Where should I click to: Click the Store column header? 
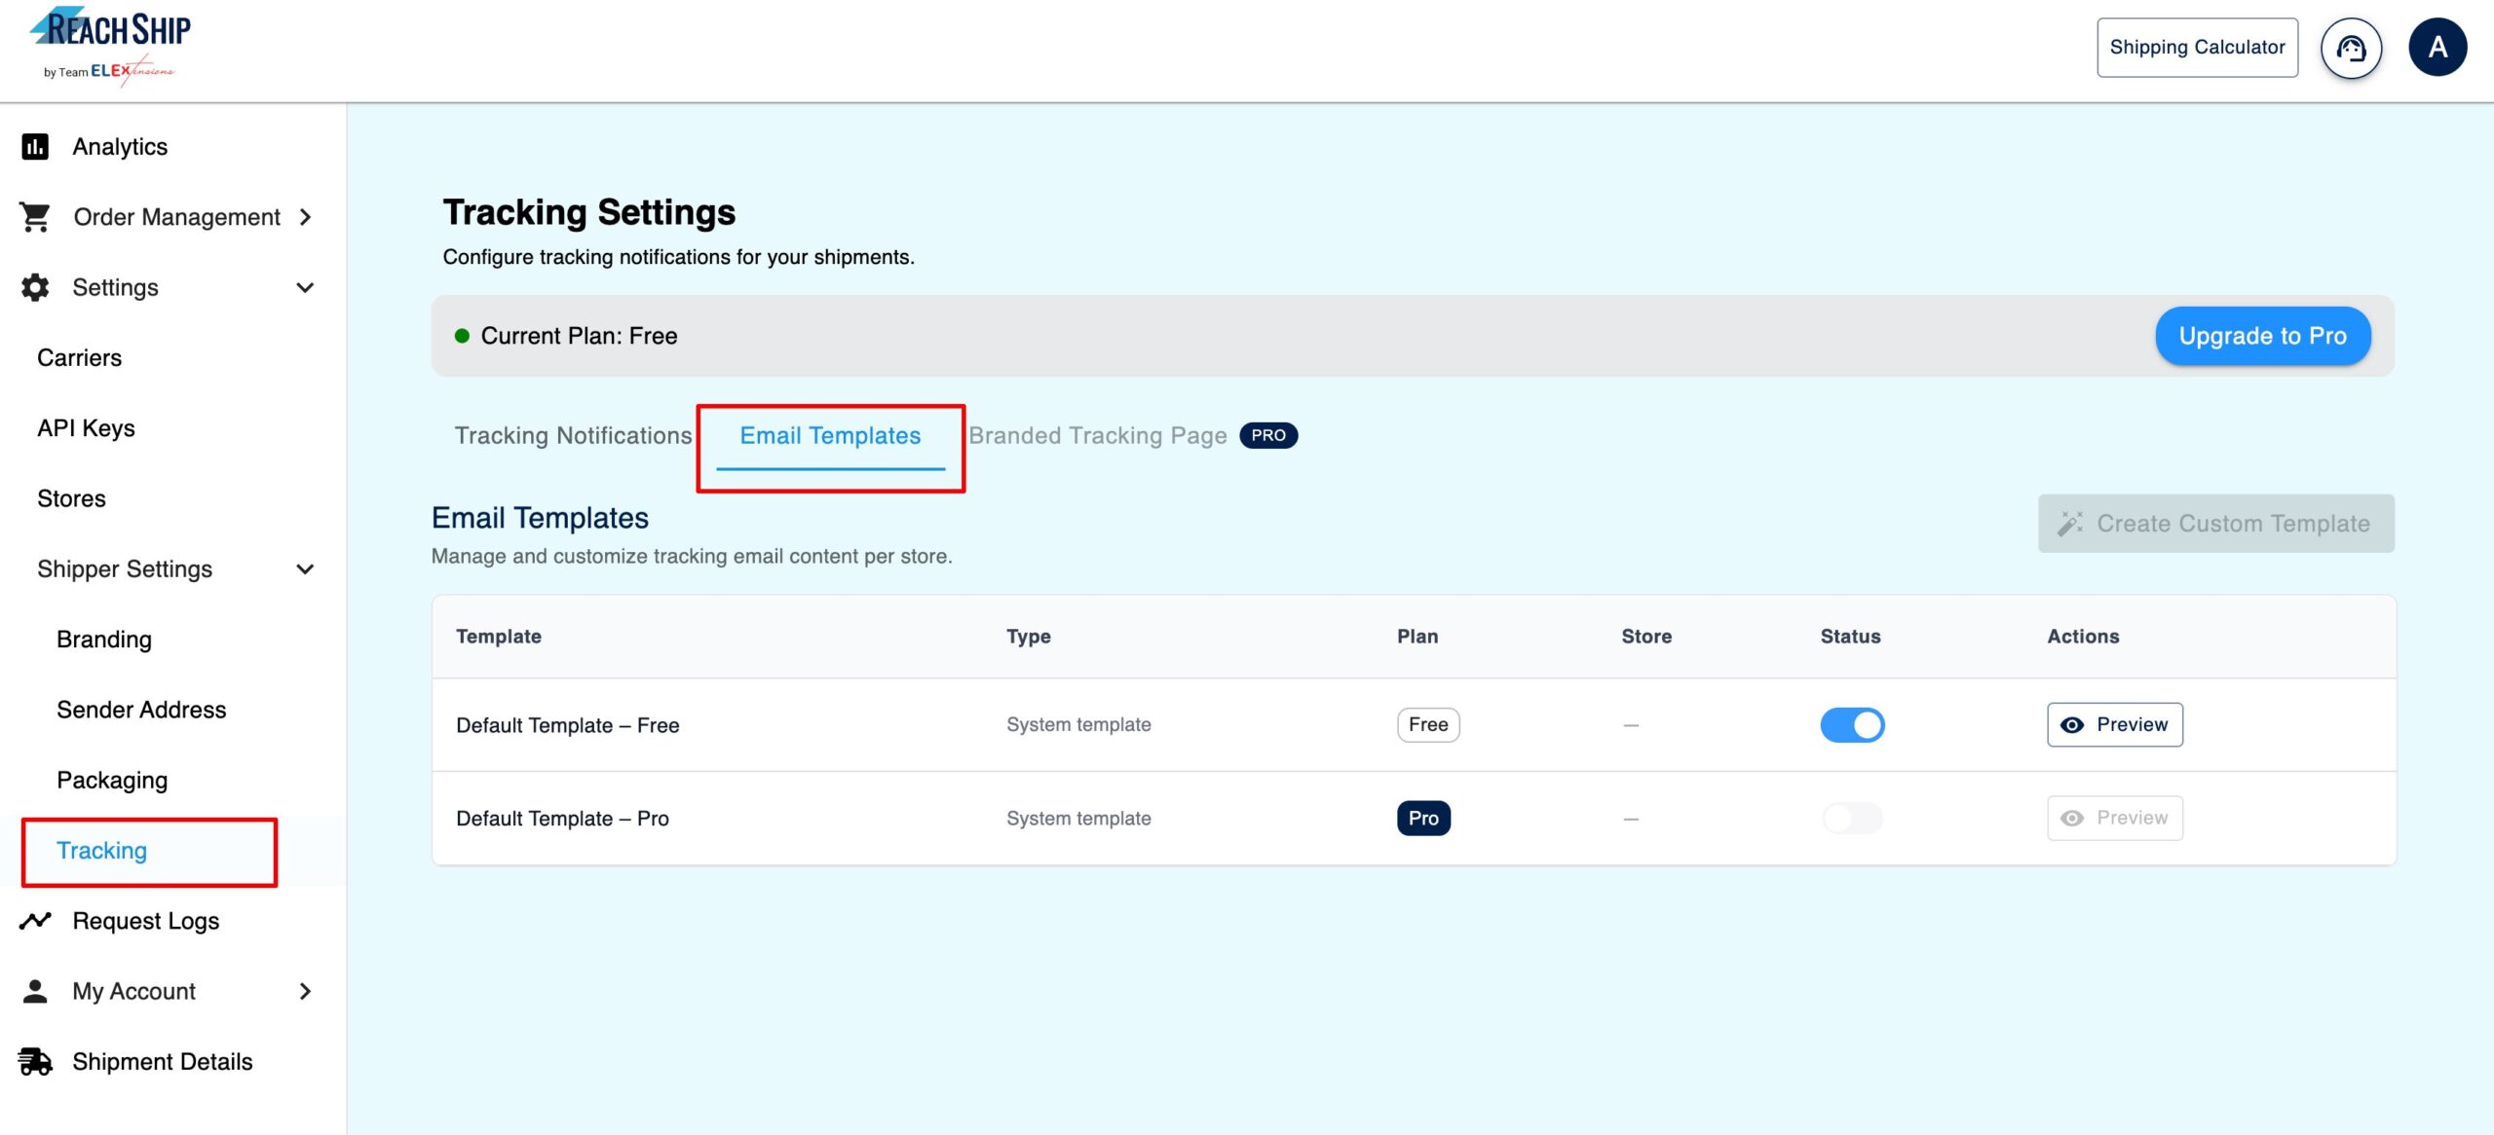pyautogui.click(x=1646, y=637)
